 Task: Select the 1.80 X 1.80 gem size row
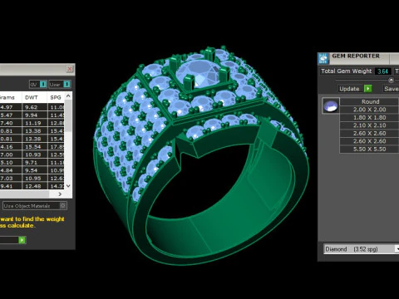point(369,117)
